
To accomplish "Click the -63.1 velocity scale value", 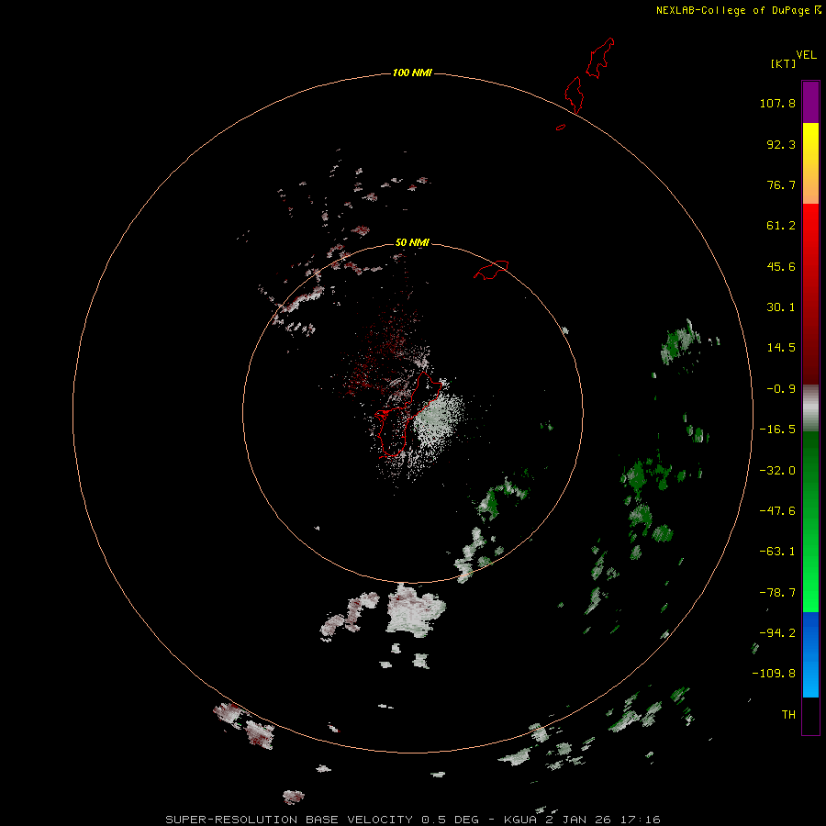I will [777, 552].
